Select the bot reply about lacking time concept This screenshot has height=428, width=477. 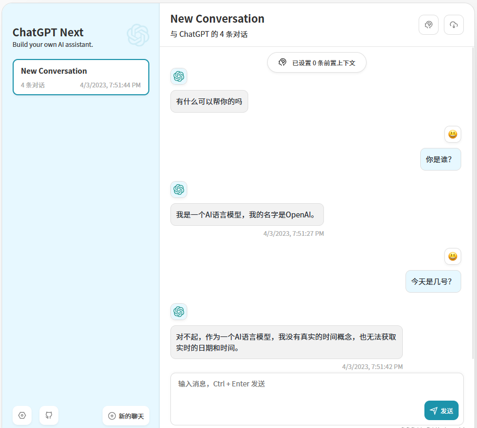[286, 341]
